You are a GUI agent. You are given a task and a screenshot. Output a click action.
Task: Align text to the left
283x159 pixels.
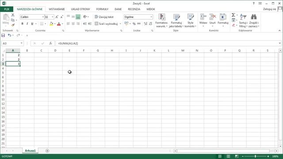[x=68, y=23]
